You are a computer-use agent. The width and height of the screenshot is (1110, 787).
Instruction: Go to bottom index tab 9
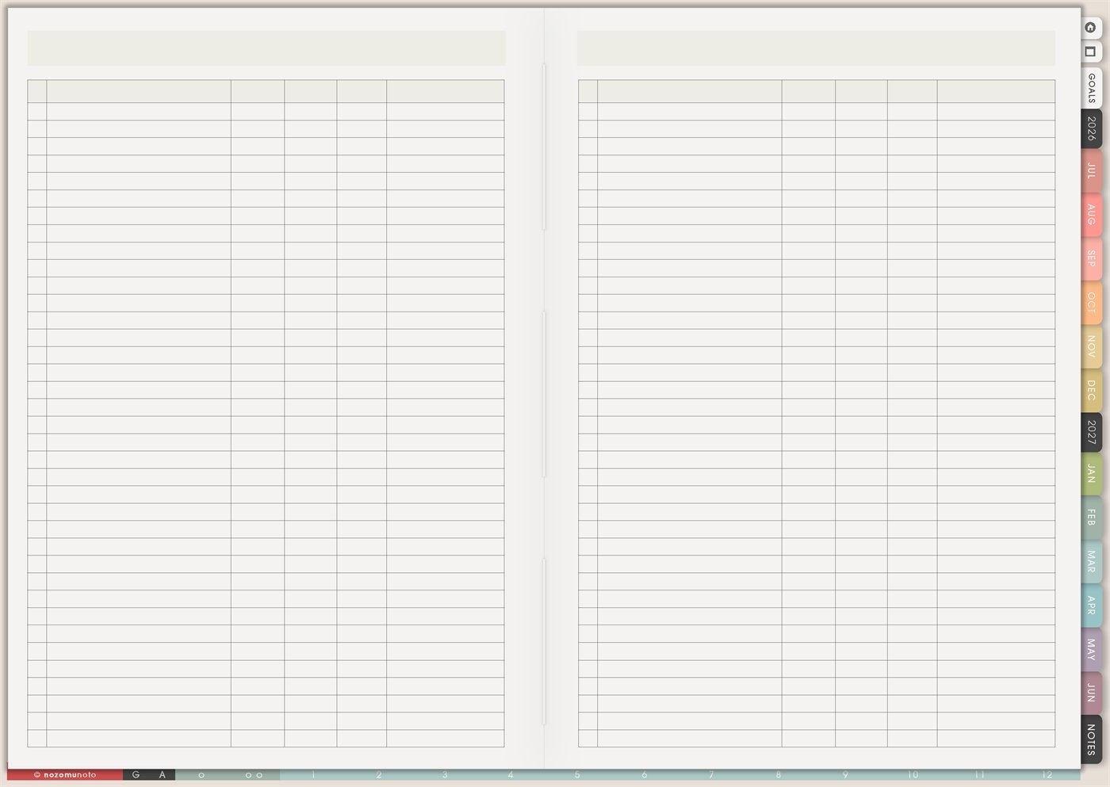click(845, 774)
